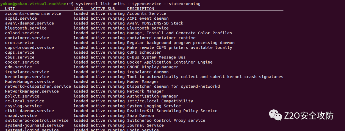Click Dispatcher daemon for systemd-networkd description
Image resolution: width=345 pixels, height=131 pixels.
173,86
